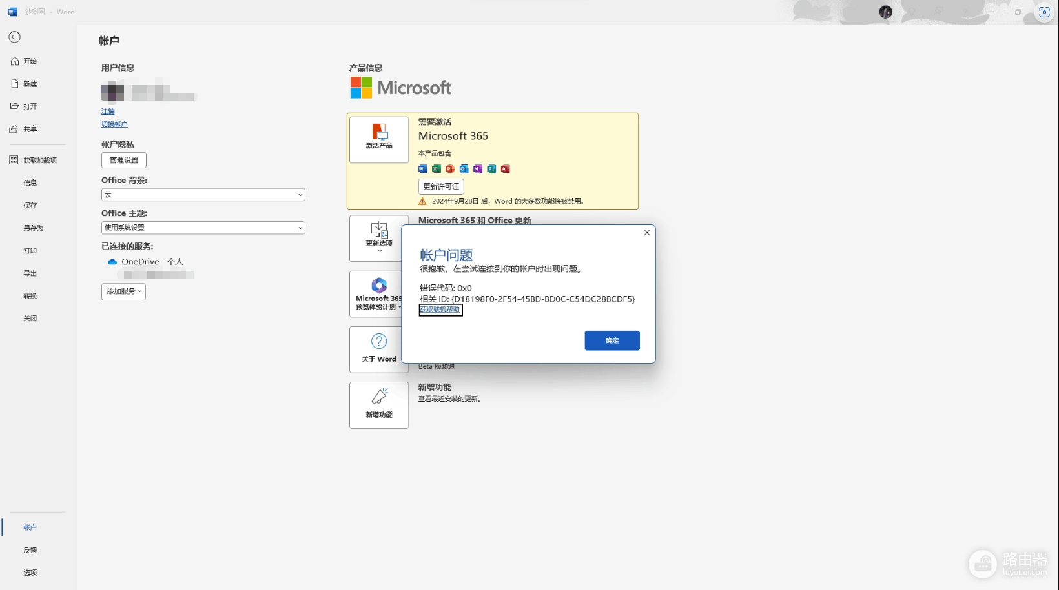Screen dimensions: 1059x590
Task: Click the Publisher icon in product list
Action: [491, 169]
